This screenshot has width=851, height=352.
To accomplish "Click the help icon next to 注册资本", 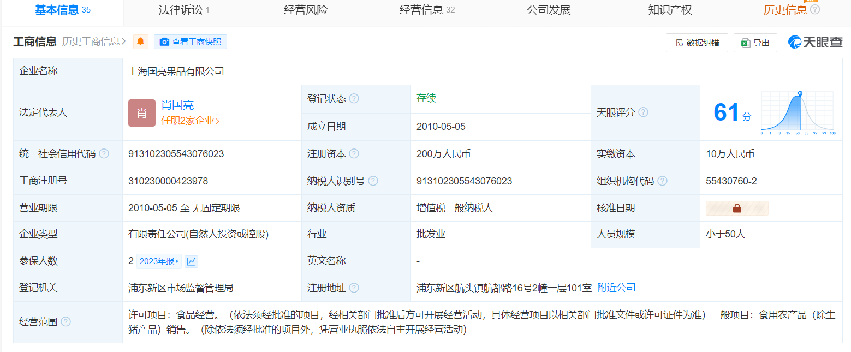I will [x=354, y=154].
